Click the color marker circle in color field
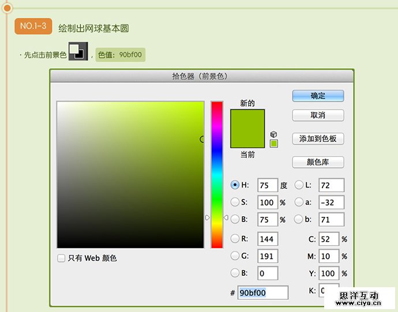The height and width of the screenshot is (312, 398). (x=202, y=139)
